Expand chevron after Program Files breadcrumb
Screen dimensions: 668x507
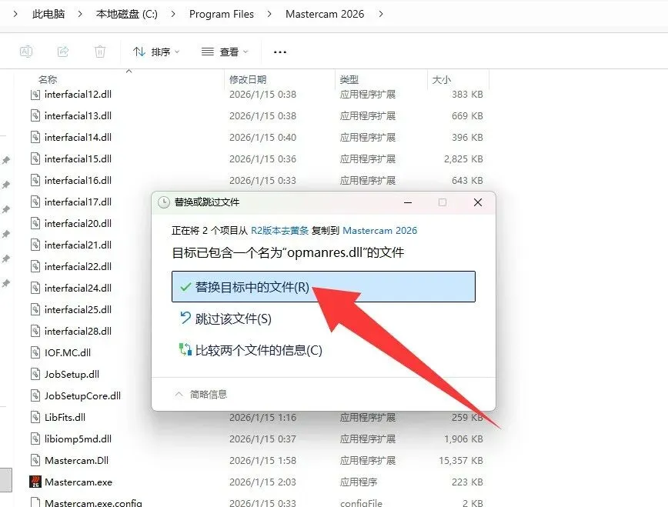(269, 14)
